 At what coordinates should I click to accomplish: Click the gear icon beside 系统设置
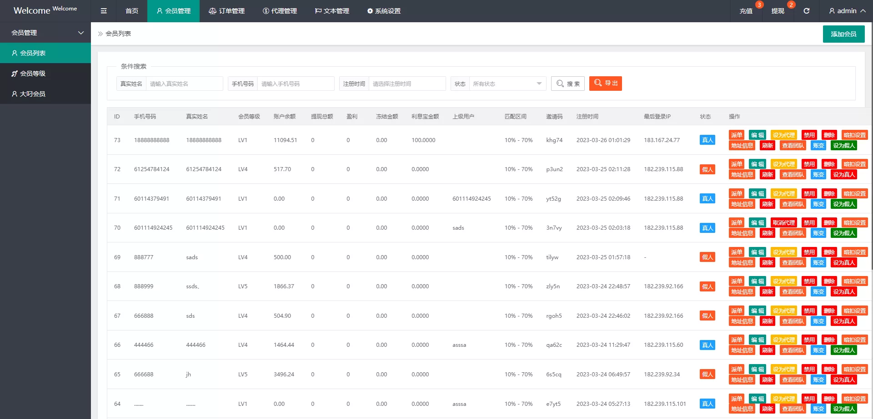click(370, 11)
